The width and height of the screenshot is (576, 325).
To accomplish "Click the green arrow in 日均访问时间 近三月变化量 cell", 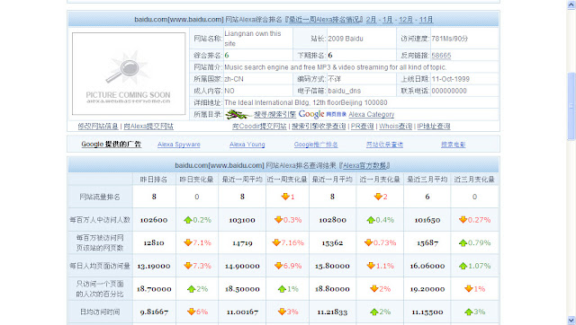I will [x=468, y=312].
